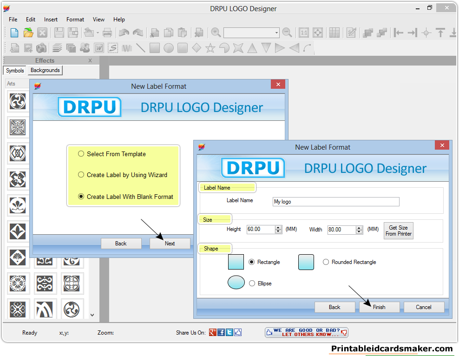Click the Height spinner arrows

(278, 230)
